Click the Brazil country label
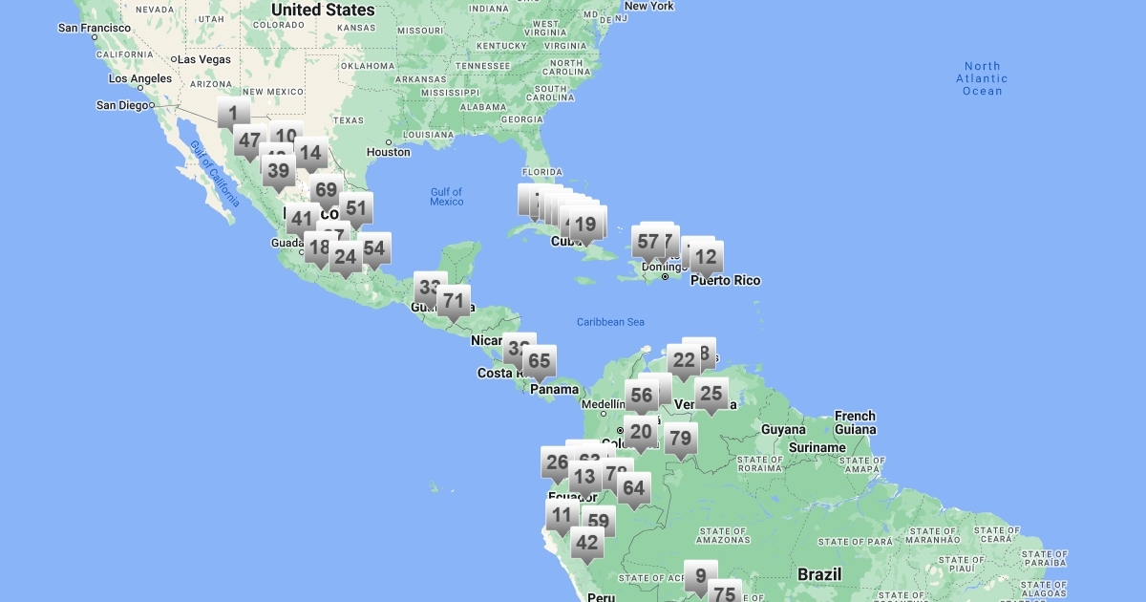This screenshot has height=602, width=1146. pos(819,574)
